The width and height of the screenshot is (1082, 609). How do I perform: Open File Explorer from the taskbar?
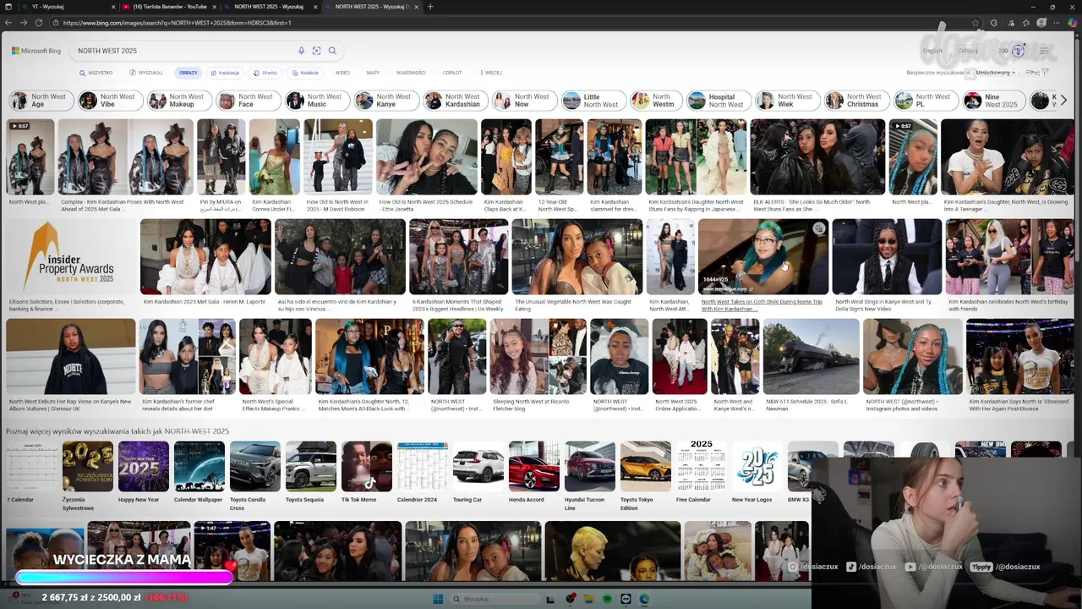[x=589, y=599]
